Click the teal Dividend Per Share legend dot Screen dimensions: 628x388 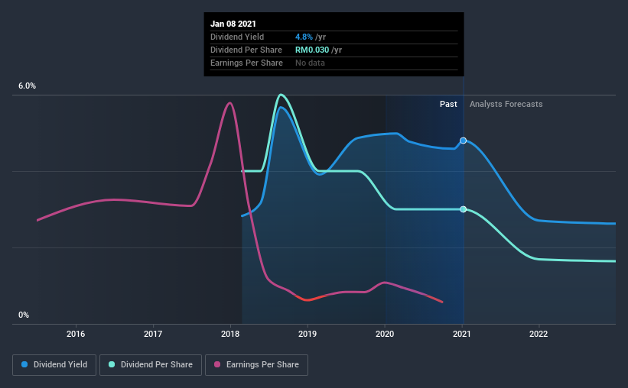click(112, 364)
